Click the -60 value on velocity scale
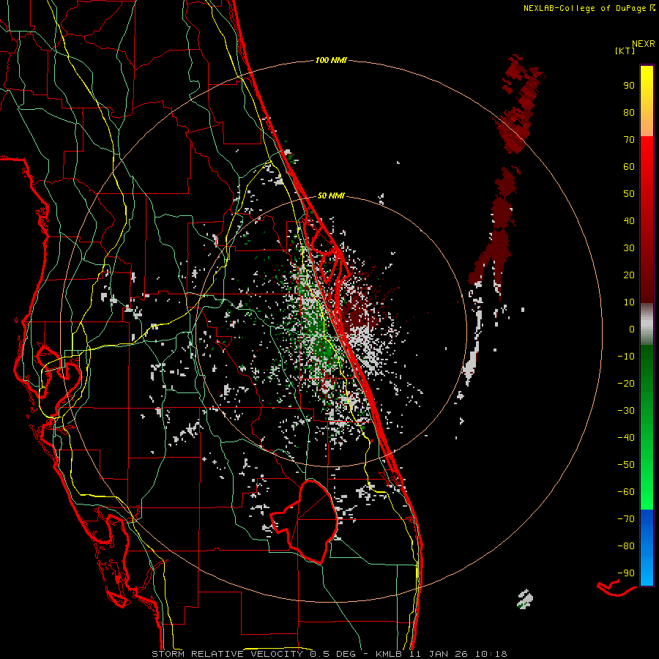Viewport: 659px width, 659px height. [x=626, y=492]
